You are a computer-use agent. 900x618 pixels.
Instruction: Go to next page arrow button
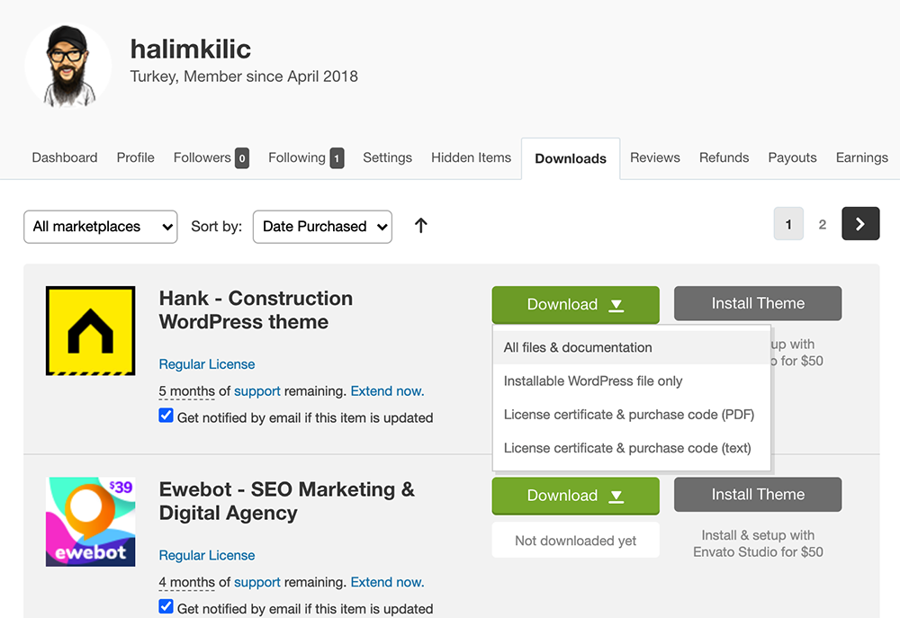click(x=860, y=224)
